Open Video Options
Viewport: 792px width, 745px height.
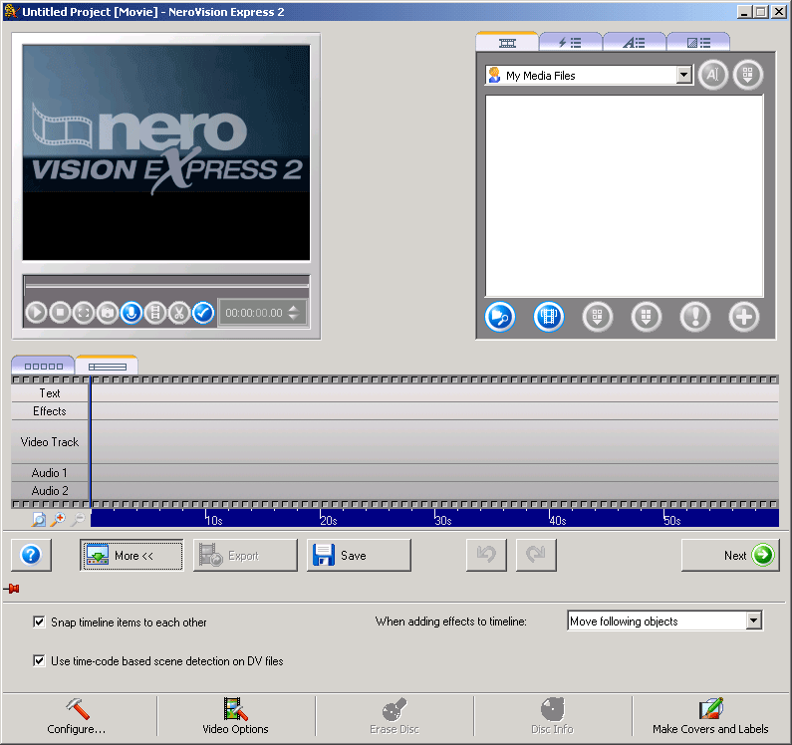click(235, 716)
